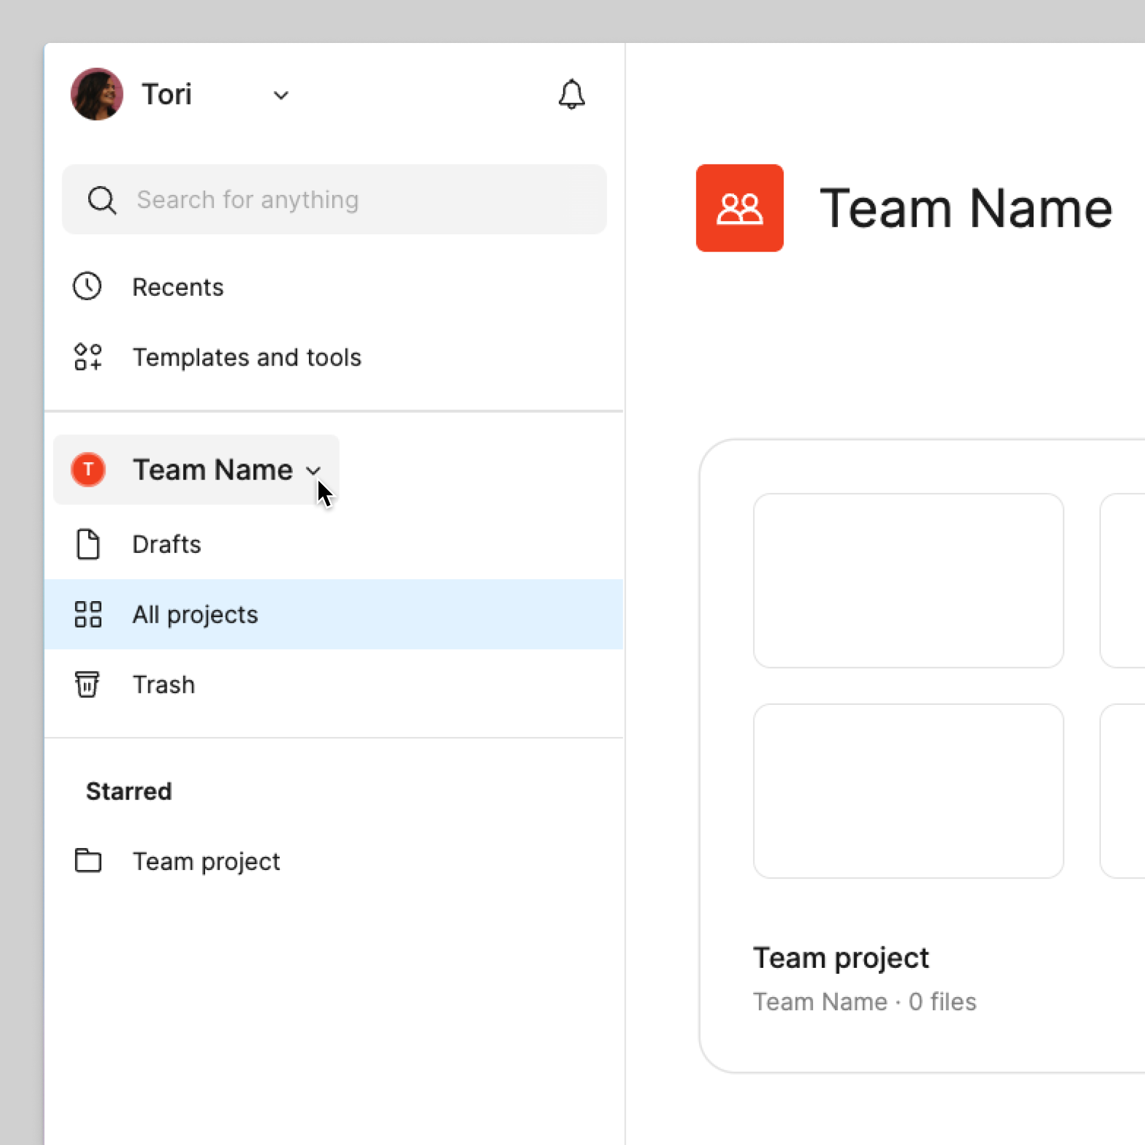Viewport: 1145px width, 1145px height.
Task: Select All projects in sidebar
Action: click(x=195, y=615)
